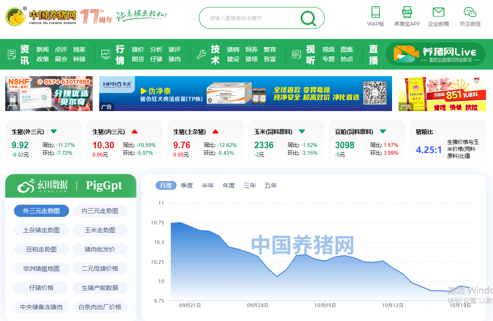
Task: Click the 3098 豆粕 price value
Action: tap(344, 145)
